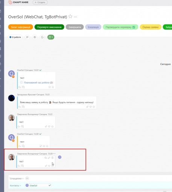Star Загорулько Ярослав's message

[x=94, y=106]
